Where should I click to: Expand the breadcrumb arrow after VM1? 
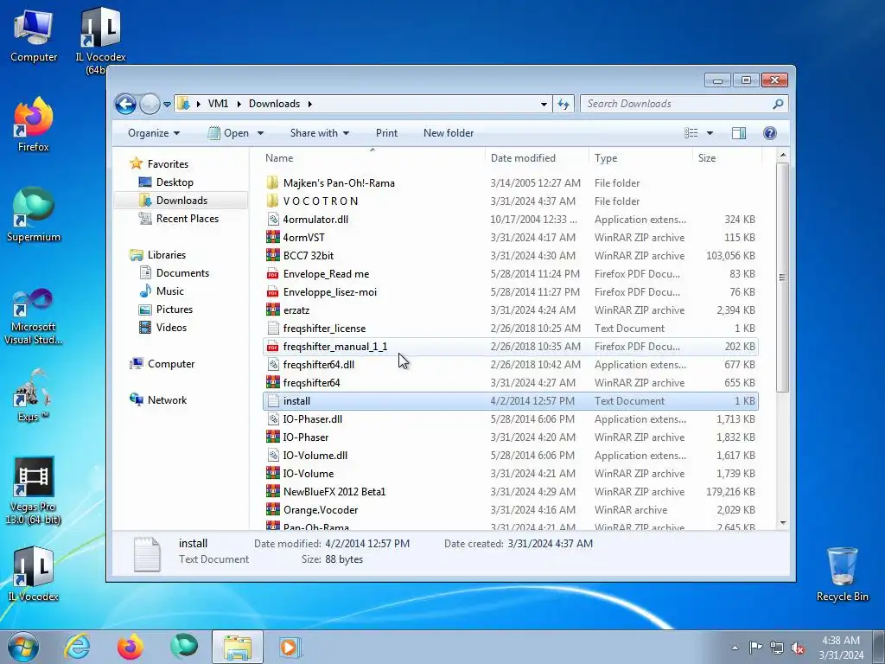239,104
